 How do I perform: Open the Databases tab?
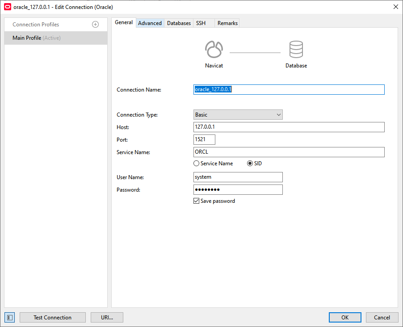click(179, 23)
